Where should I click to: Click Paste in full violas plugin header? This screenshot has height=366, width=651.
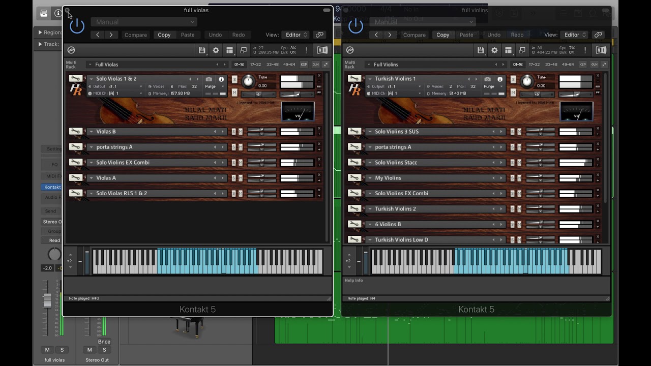pos(188,35)
